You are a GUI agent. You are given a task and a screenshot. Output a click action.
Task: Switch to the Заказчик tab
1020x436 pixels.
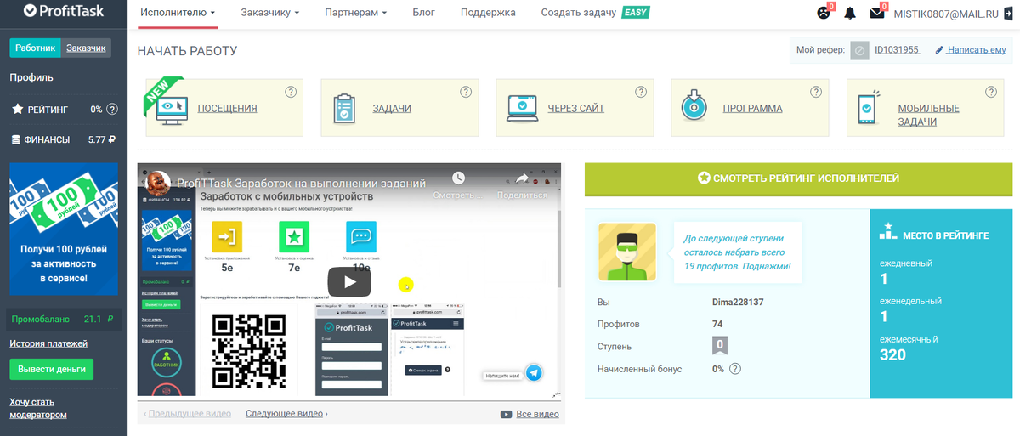[87, 48]
